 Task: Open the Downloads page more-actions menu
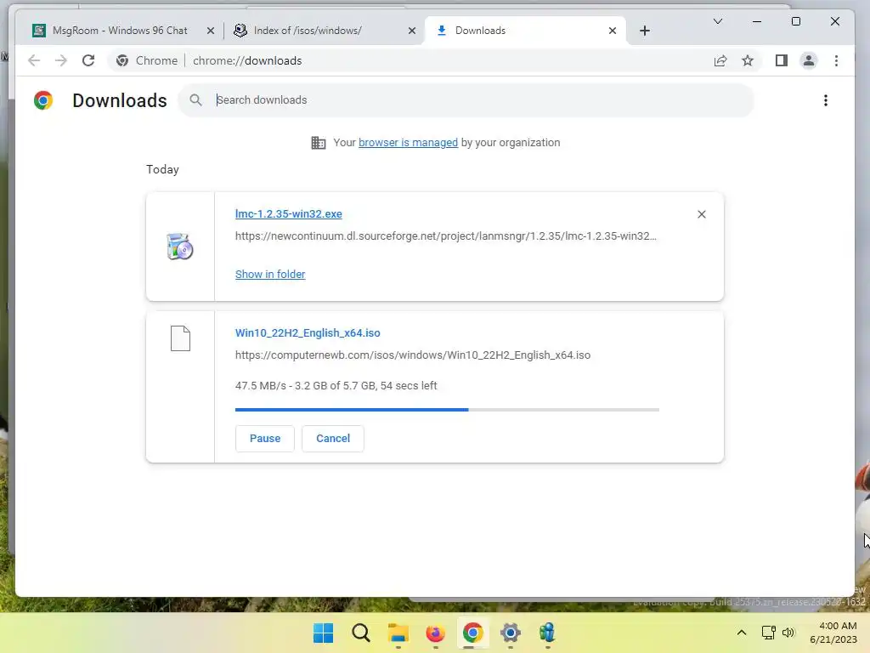pyautogui.click(x=826, y=100)
